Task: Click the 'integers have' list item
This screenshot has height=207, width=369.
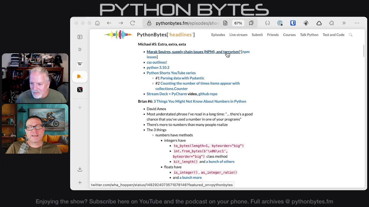Action: coord(175,141)
